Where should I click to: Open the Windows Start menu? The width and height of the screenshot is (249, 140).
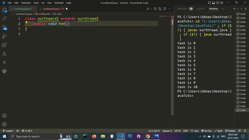coord(4,136)
